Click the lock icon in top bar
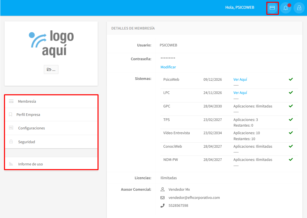The width and height of the screenshot is (307, 218). pyautogui.click(x=299, y=8)
